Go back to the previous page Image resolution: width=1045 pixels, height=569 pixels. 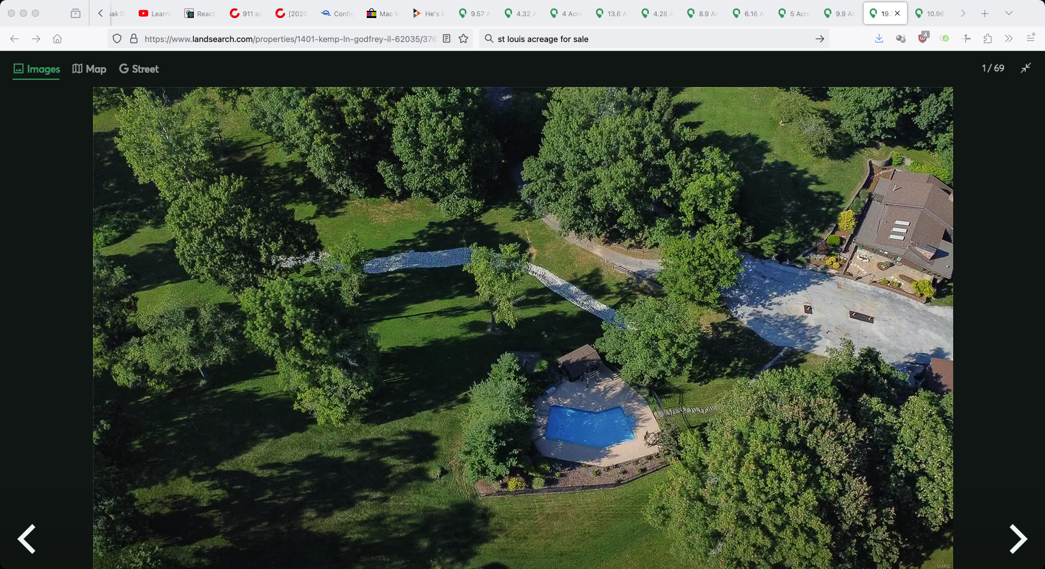(x=14, y=38)
